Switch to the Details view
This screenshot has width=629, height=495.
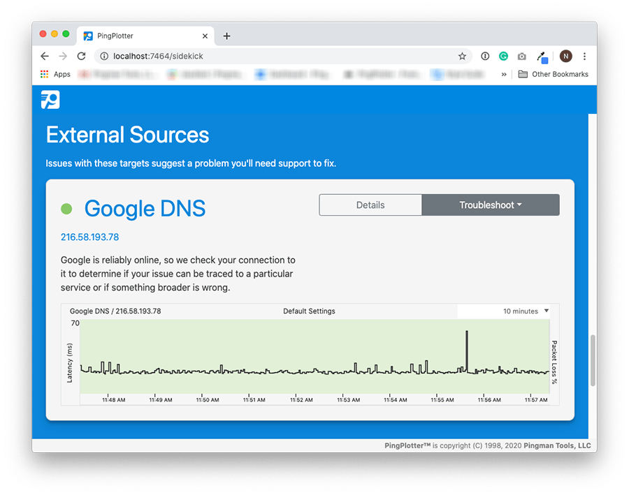tap(370, 205)
